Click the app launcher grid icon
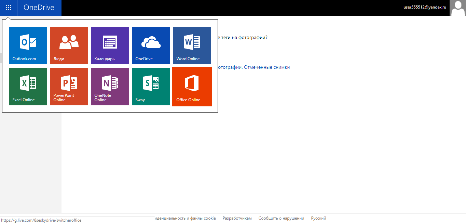Image resolution: width=466 pixels, height=223 pixels. [x=9, y=8]
